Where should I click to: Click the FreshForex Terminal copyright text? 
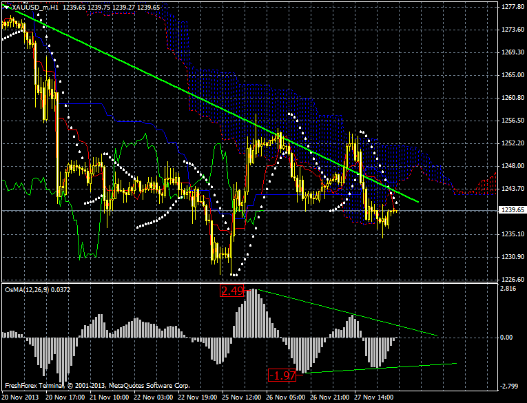coord(96,386)
